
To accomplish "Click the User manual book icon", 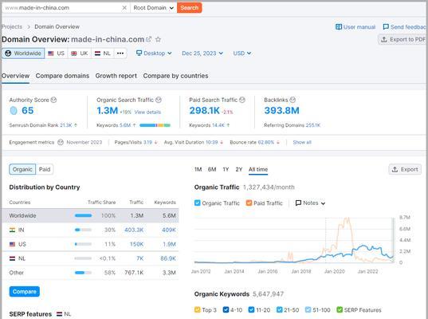I will [x=339, y=27].
